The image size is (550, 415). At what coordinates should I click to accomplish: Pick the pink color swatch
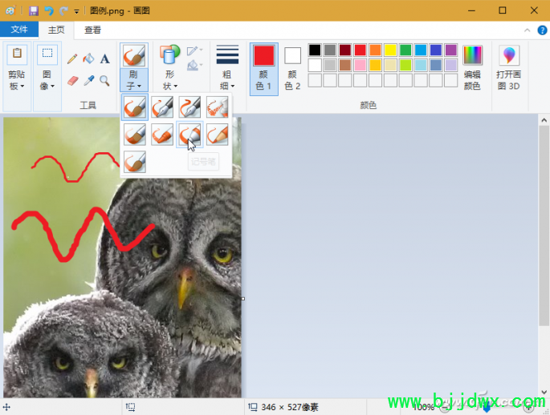pyautogui.click(x=361, y=65)
